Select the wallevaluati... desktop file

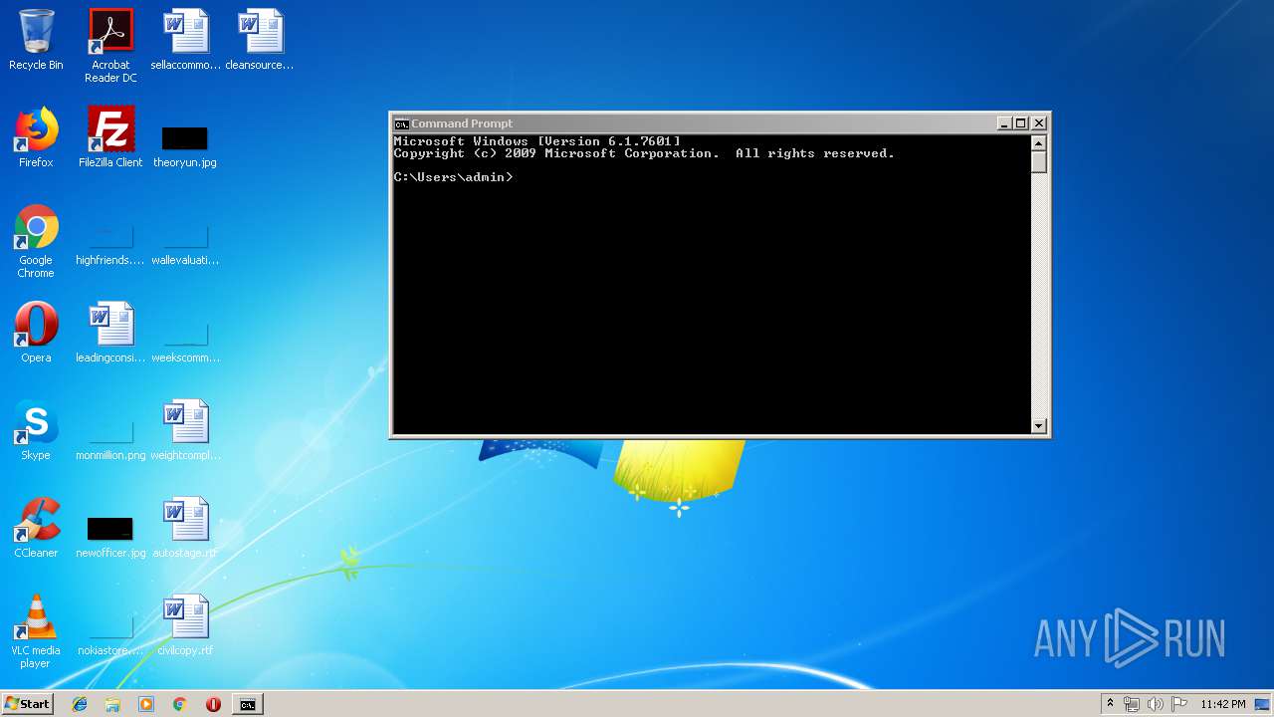(x=185, y=245)
